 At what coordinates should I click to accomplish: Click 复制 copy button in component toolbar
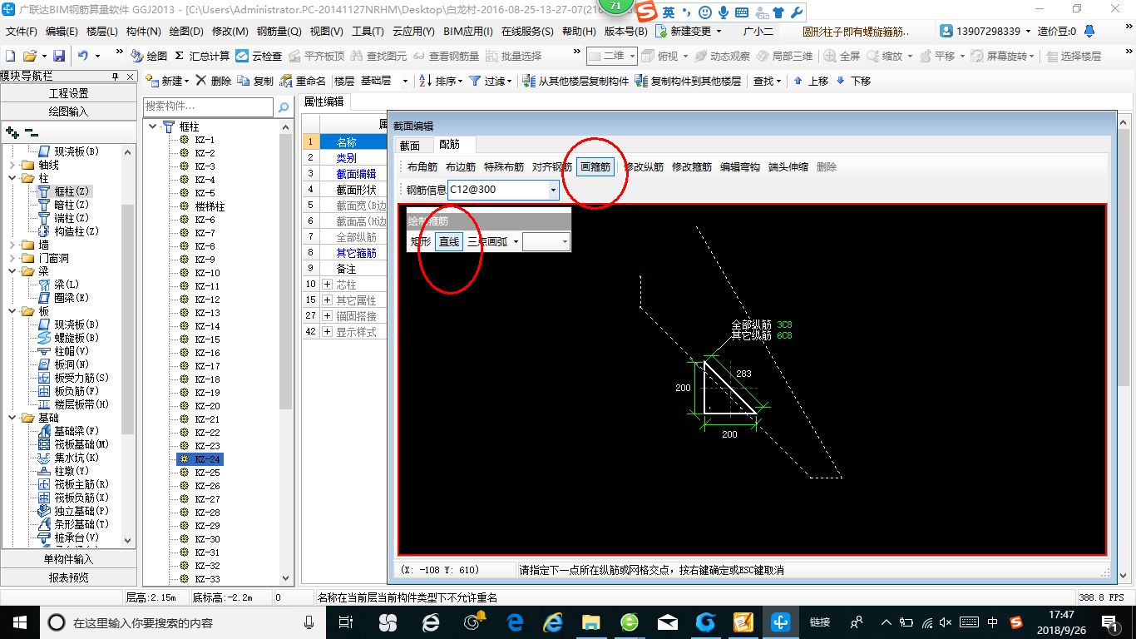(255, 81)
